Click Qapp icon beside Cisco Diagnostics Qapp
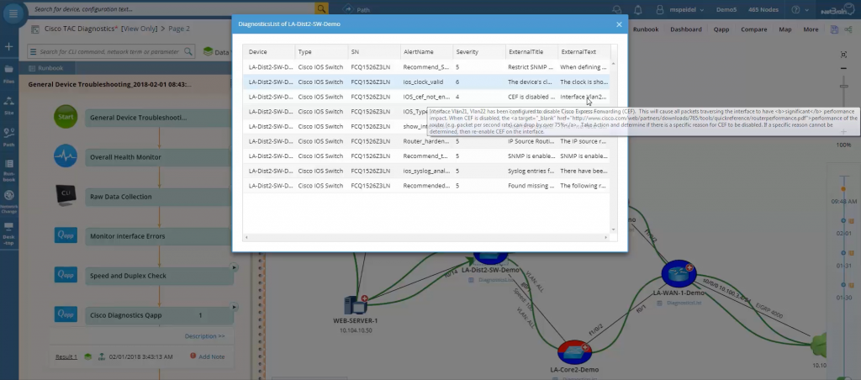Viewport: 861px width, 380px height. [66, 314]
